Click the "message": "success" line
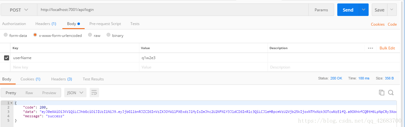This screenshot has height=127, width=405. click(44, 116)
